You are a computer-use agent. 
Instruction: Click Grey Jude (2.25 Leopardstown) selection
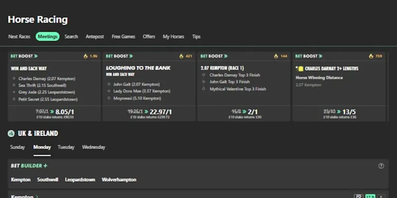point(47,92)
